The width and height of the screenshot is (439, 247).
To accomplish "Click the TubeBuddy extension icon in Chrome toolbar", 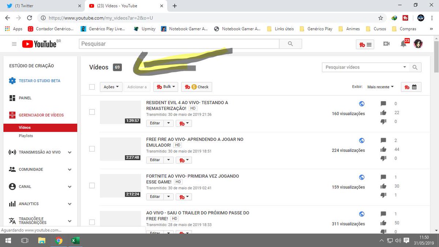I will (x=405, y=18).
